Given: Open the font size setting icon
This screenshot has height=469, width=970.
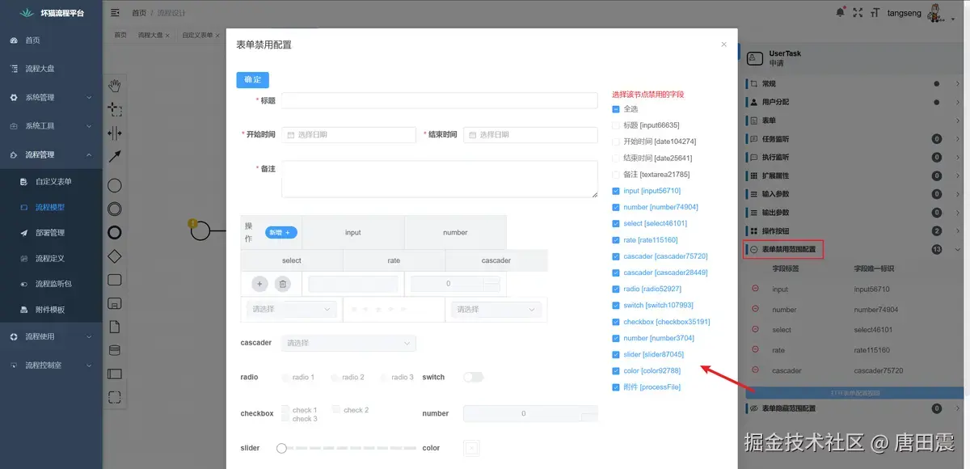Looking at the screenshot, I should tap(875, 12).
